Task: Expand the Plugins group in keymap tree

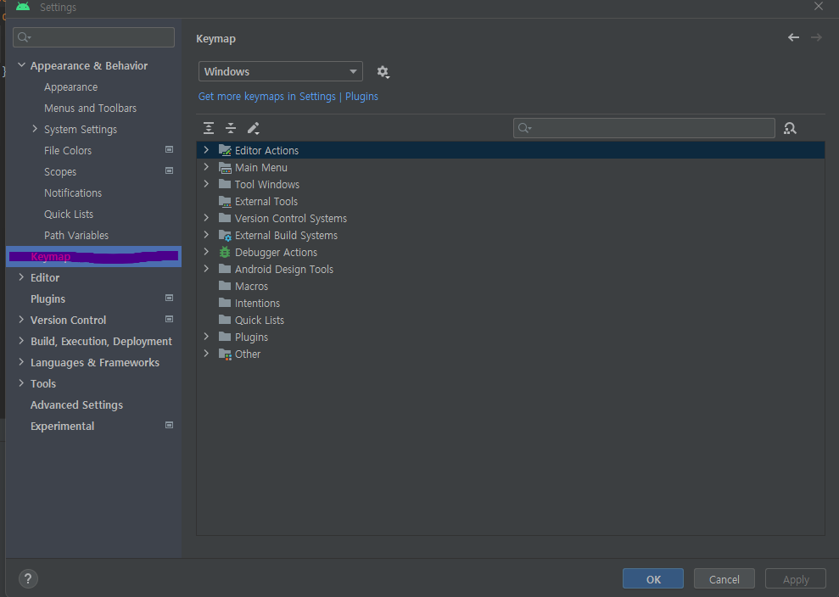Action: pos(206,337)
